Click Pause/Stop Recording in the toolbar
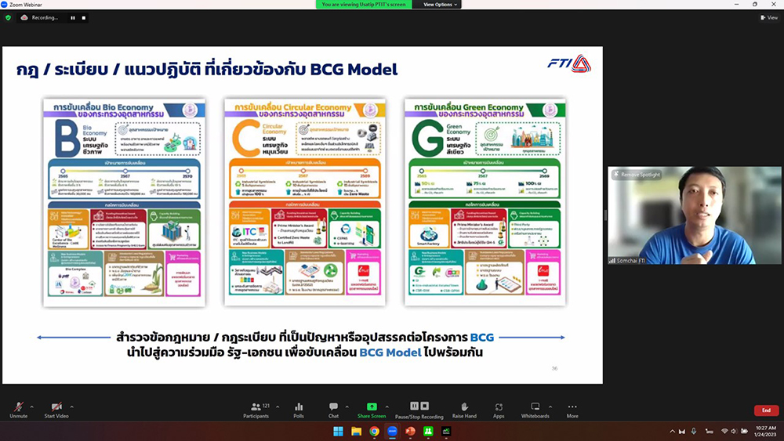 tap(419, 408)
